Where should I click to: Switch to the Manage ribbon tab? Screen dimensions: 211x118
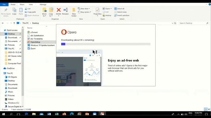pyautogui.click(x=43, y=4)
